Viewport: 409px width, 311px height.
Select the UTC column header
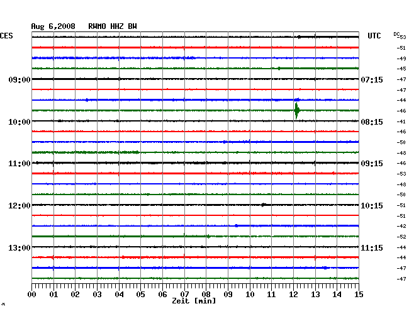tap(374, 36)
